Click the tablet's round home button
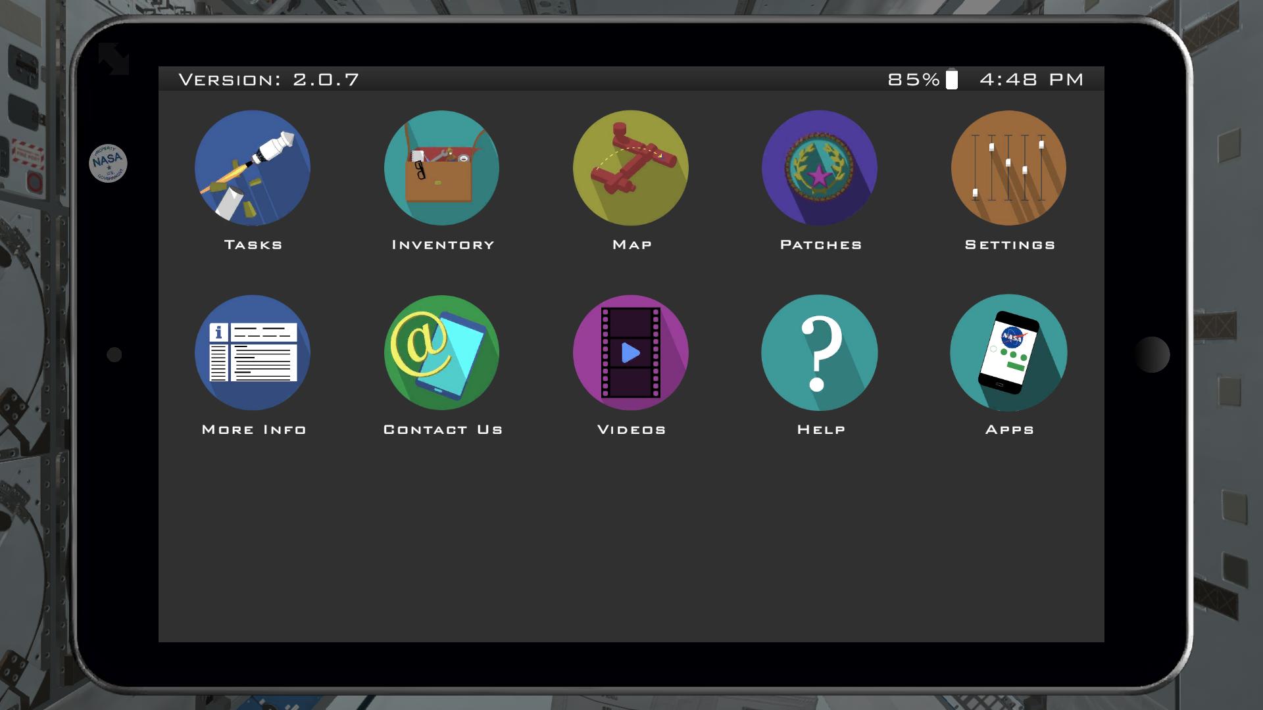The width and height of the screenshot is (1263, 710). coord(1152,354)
